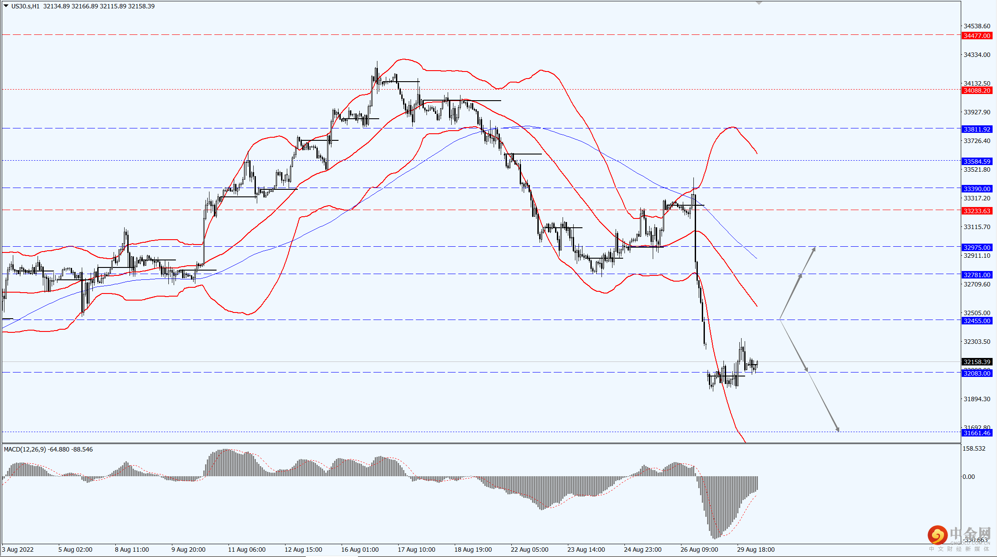Click the red 33233.63 price label

(977, 211)
